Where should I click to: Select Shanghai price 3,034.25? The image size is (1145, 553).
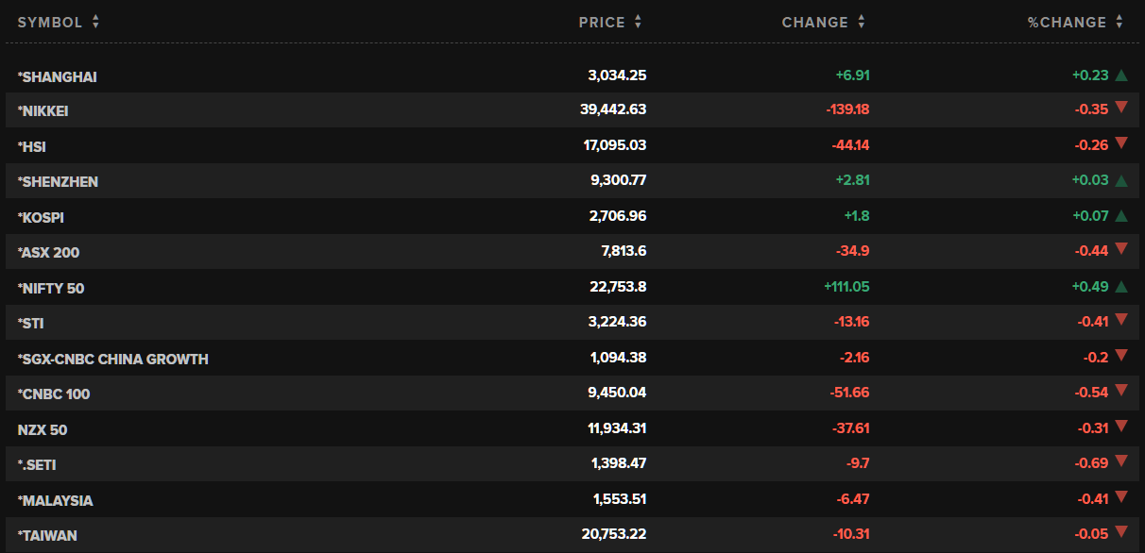pos(617,75)
